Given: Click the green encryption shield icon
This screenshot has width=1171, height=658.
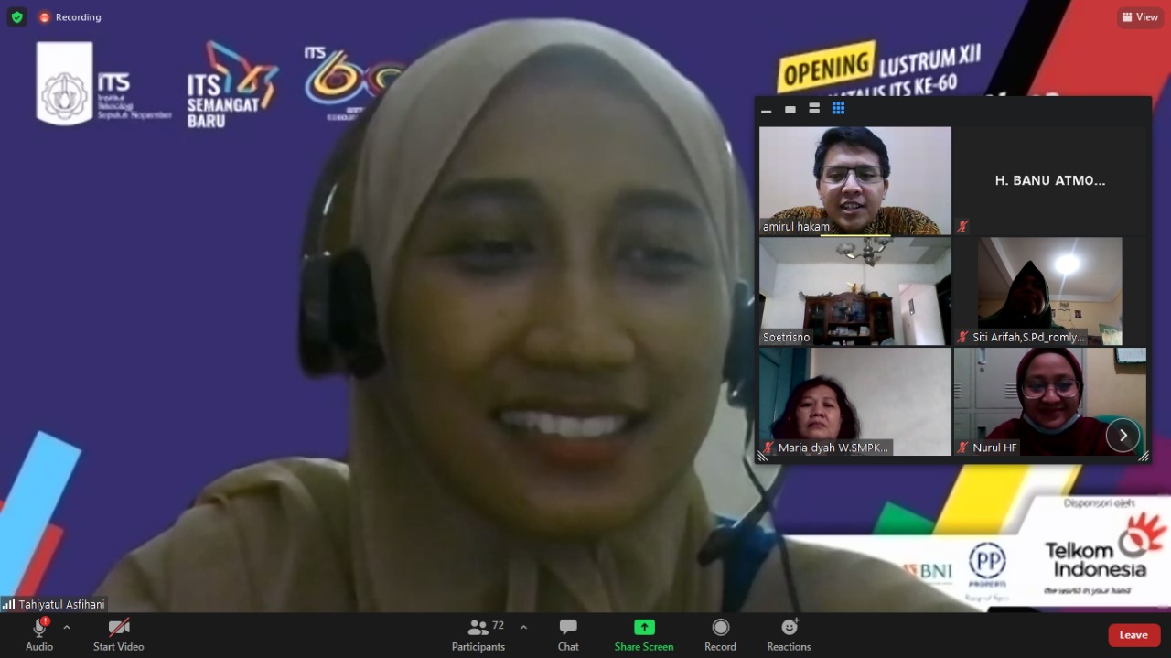Looking at the screenshot, I should coord(17,16).
